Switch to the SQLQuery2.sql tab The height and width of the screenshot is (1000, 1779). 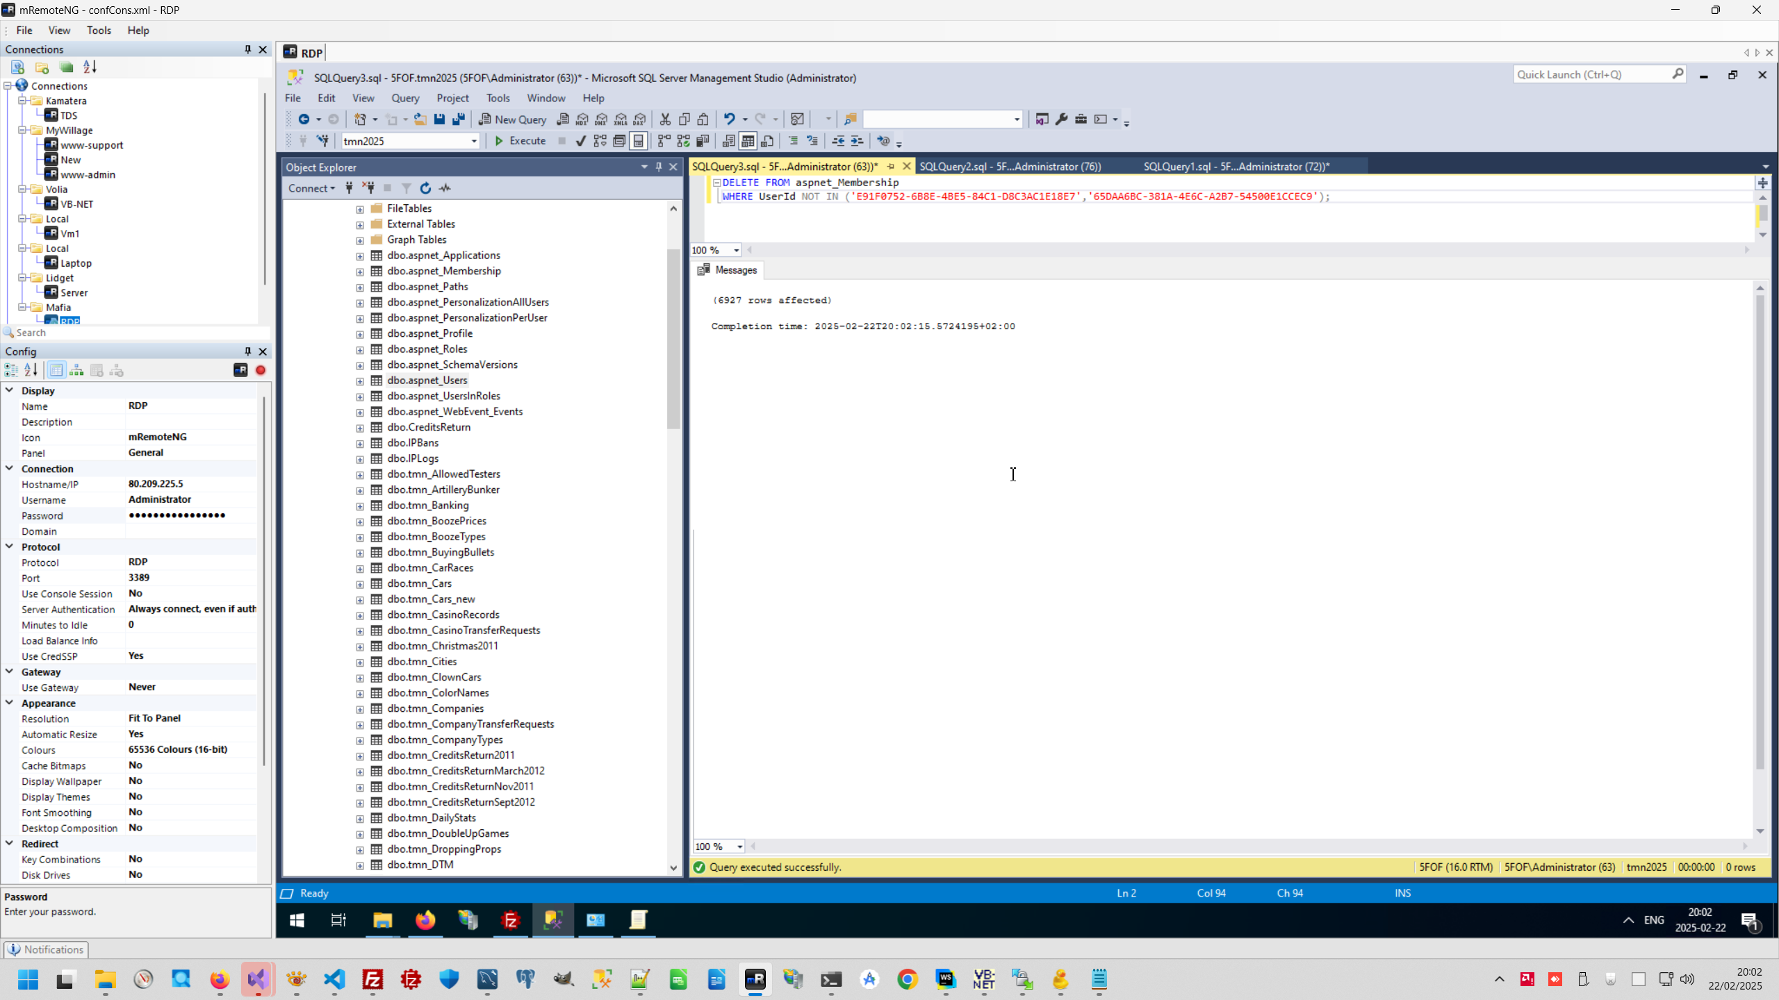pyautogui.click(x=1010, y=167)
